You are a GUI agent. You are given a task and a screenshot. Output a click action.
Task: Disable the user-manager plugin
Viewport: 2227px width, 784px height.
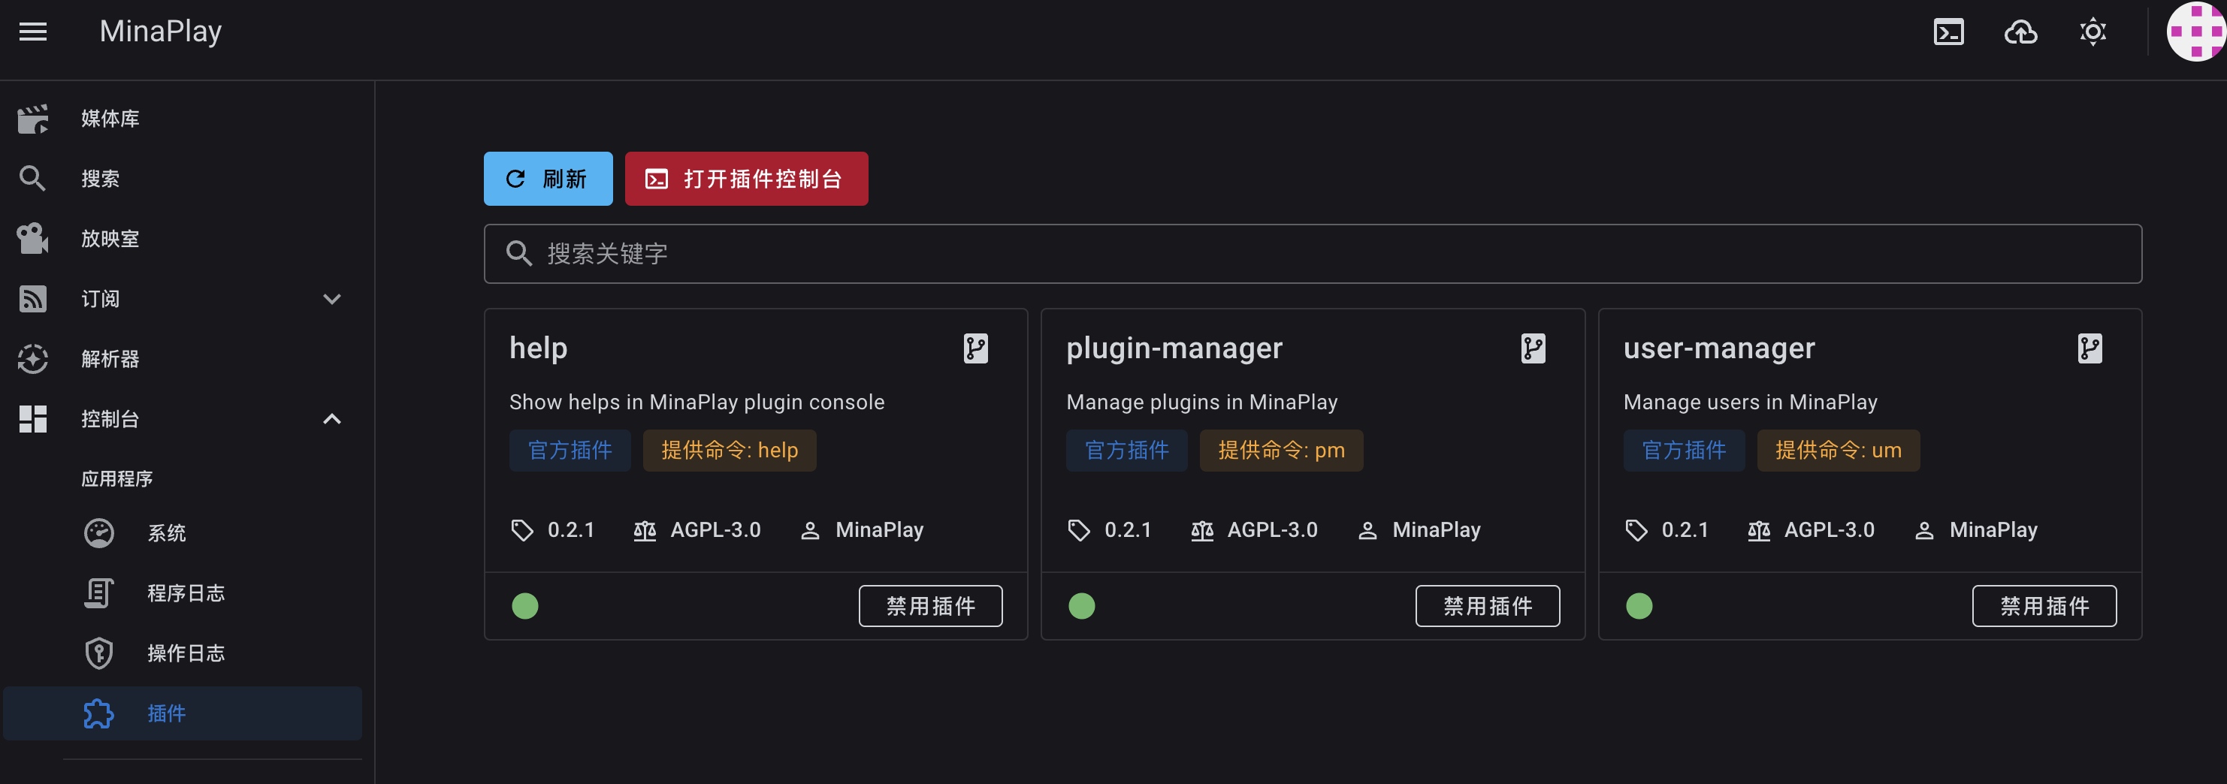point(2044,606)
